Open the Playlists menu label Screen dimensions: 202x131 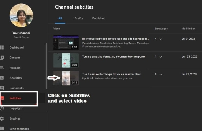pos(15,68)
